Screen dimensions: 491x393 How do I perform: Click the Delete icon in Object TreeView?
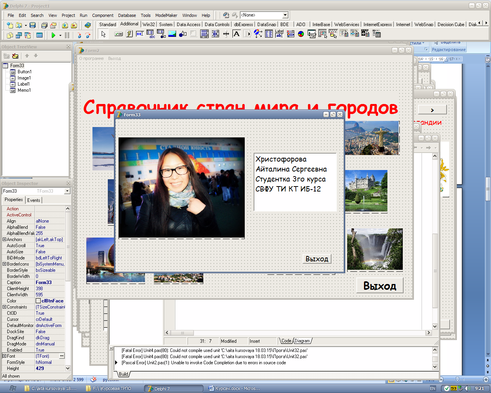pos(15,56)
